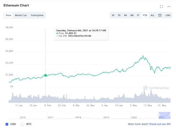Select the 7D time range
The width and height of the screenshot is (176, 130).
pyautogui.click(x=119, y=15)
